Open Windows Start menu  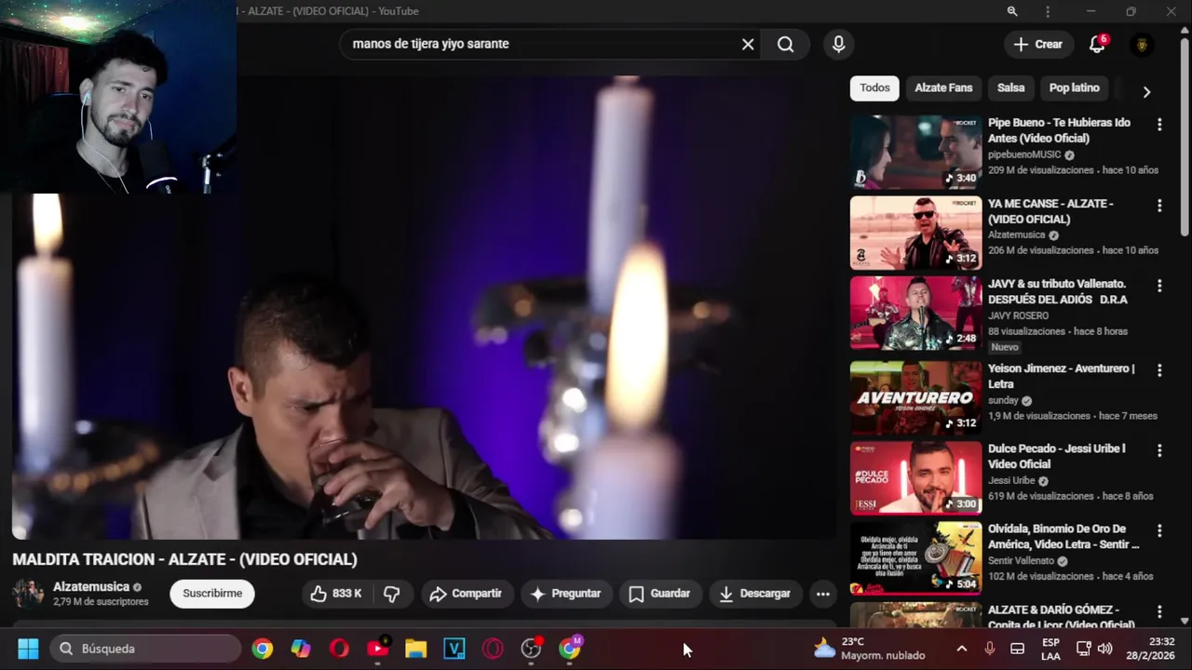coord(28,649)
